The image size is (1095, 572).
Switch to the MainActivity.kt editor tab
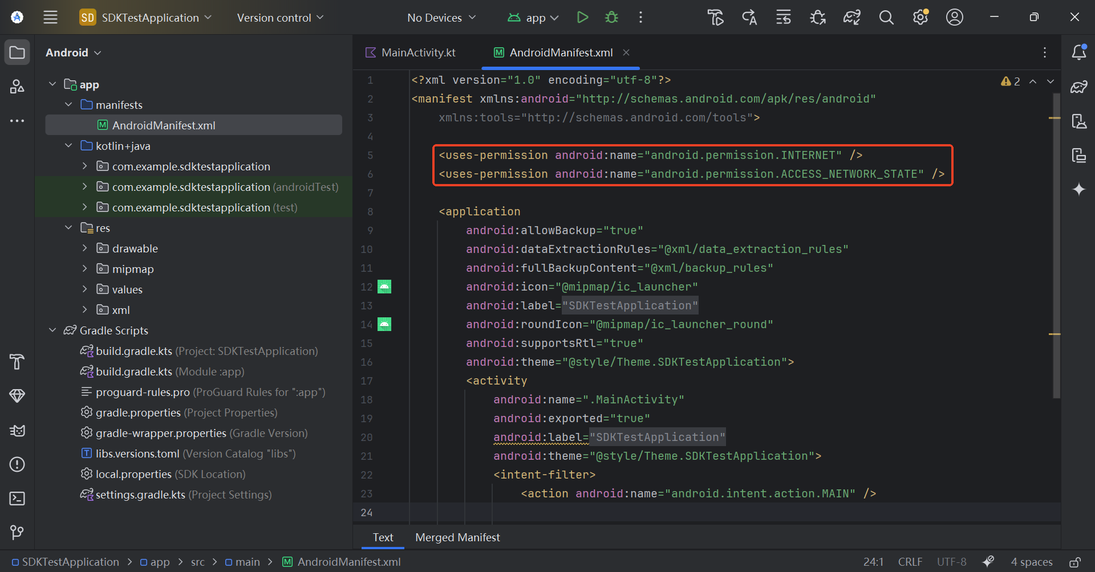pyautogui.click(x=417, y=52)
